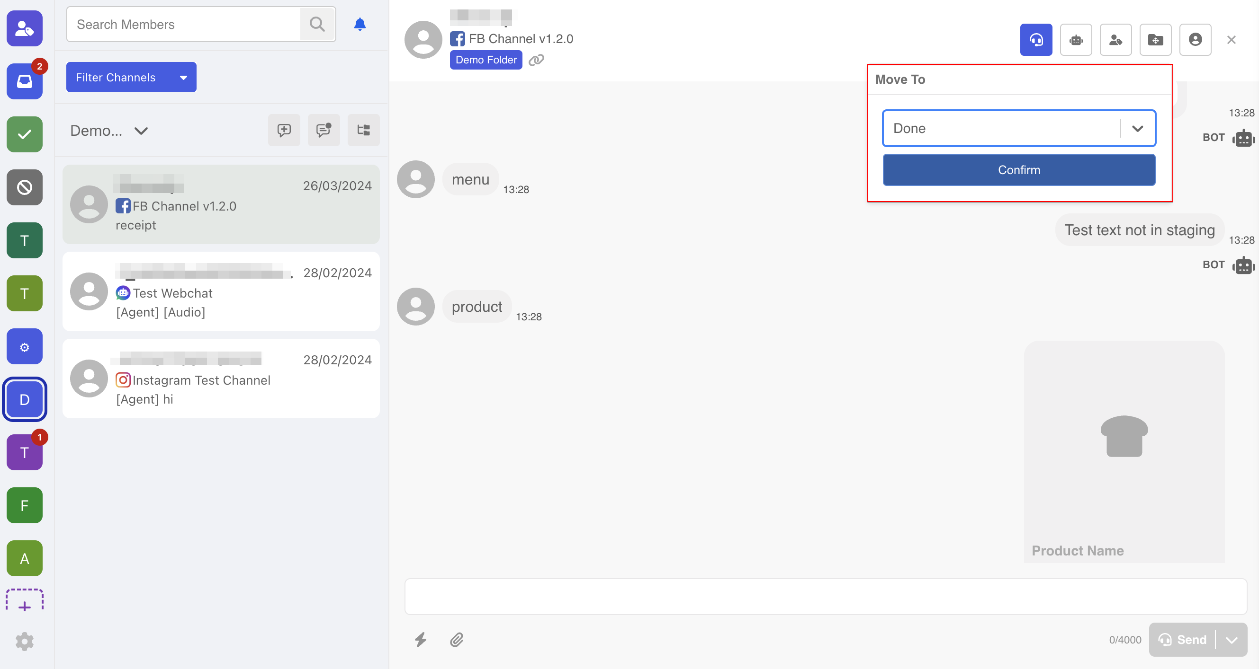Switch to agent headset mode
Screen dimensions: 1259x669
pyautogui.click(x=1035, y=40)
